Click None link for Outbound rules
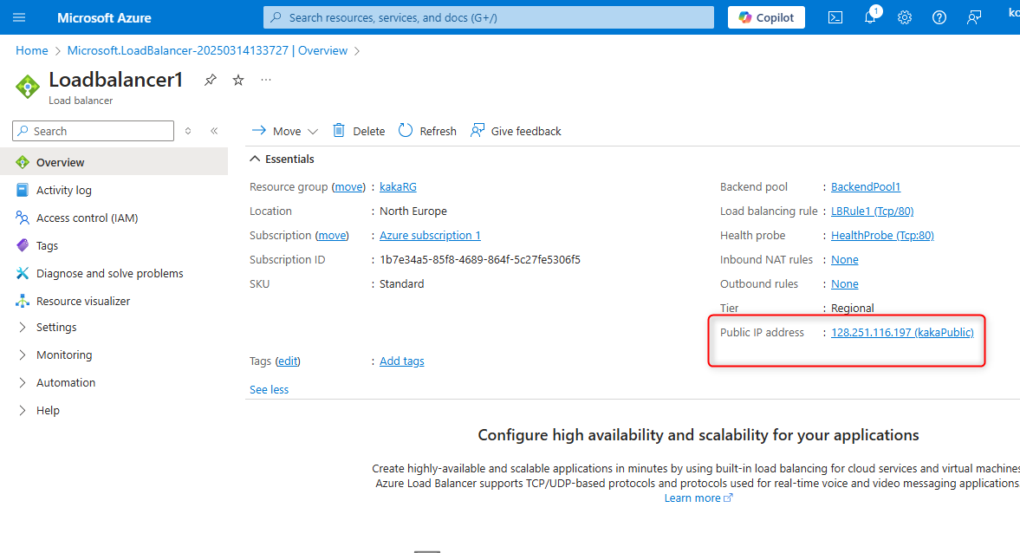1020x553 pixels. (x=845, y=283)
